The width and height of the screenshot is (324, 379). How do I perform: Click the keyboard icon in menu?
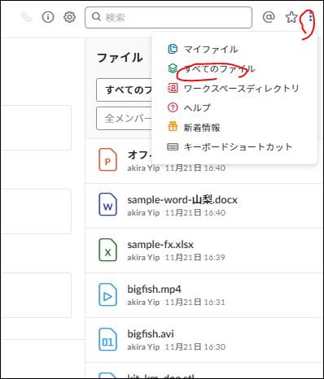(x=173, y=147)
